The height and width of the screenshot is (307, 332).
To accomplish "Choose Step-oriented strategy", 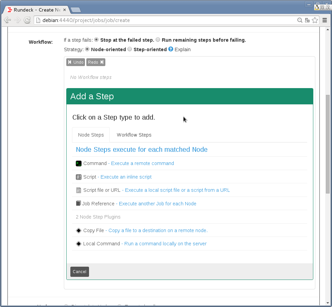I will pos(129,49).
